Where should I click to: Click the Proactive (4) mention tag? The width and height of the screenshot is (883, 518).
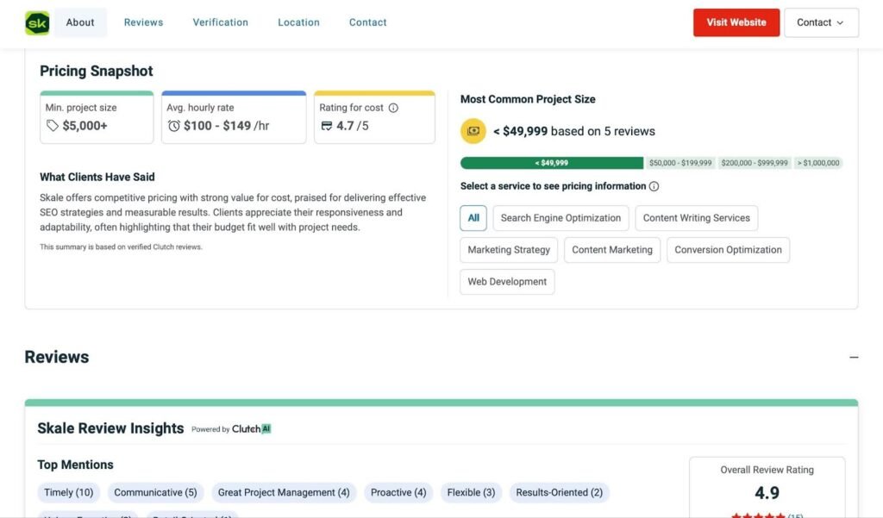click(398, 493)
